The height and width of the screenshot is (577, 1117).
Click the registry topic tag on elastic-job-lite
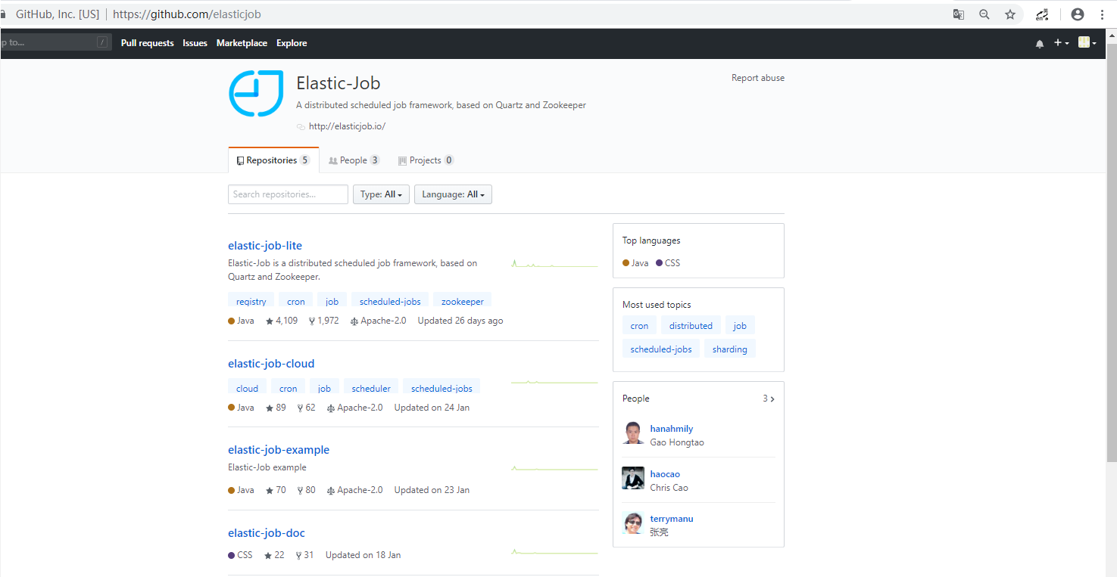coord(251,301)
